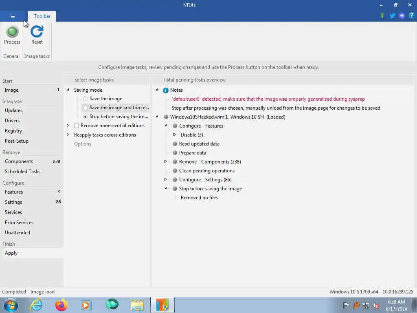Viewport: 417px width, 313px height.
Task: Click the green Process button icon
Action: point(12,31)
